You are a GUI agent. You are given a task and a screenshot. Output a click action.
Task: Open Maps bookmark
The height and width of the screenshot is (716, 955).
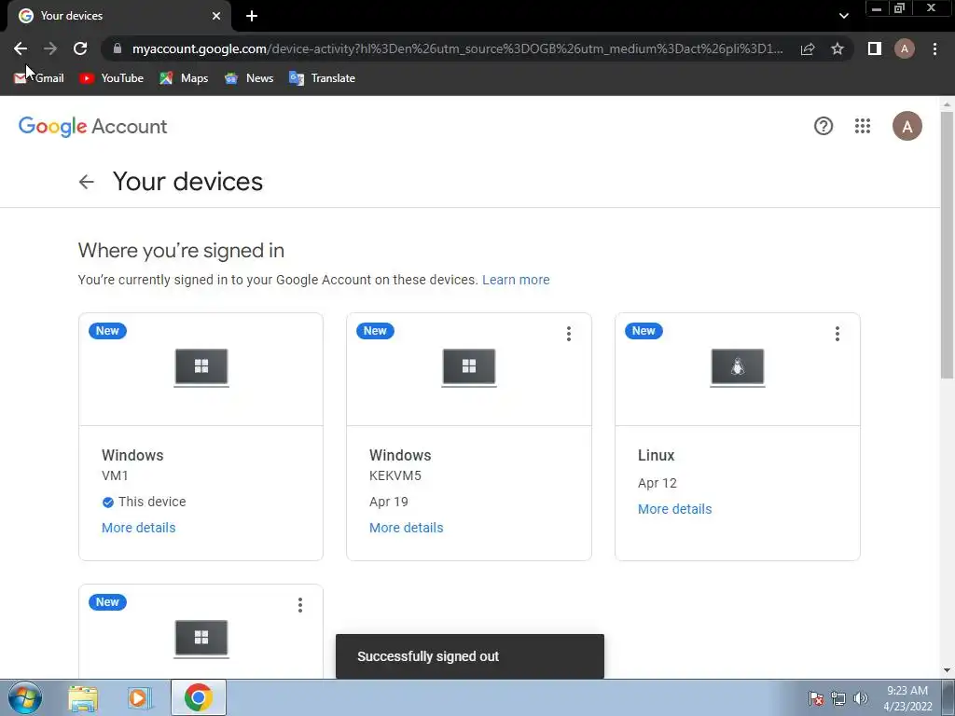click(x=184, y=78)
